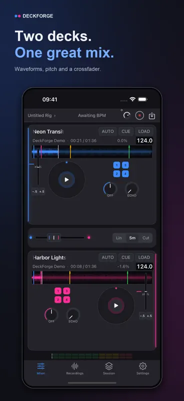Tap the 0.0% pitch value on Neon Transit deck
Viewport: 184px width, 401px height.
click(122, 141)
